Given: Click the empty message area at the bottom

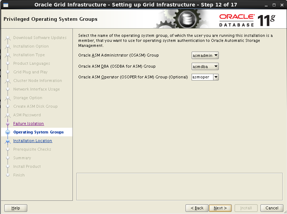Looking at the screenshot, I should tap(180, 186).
